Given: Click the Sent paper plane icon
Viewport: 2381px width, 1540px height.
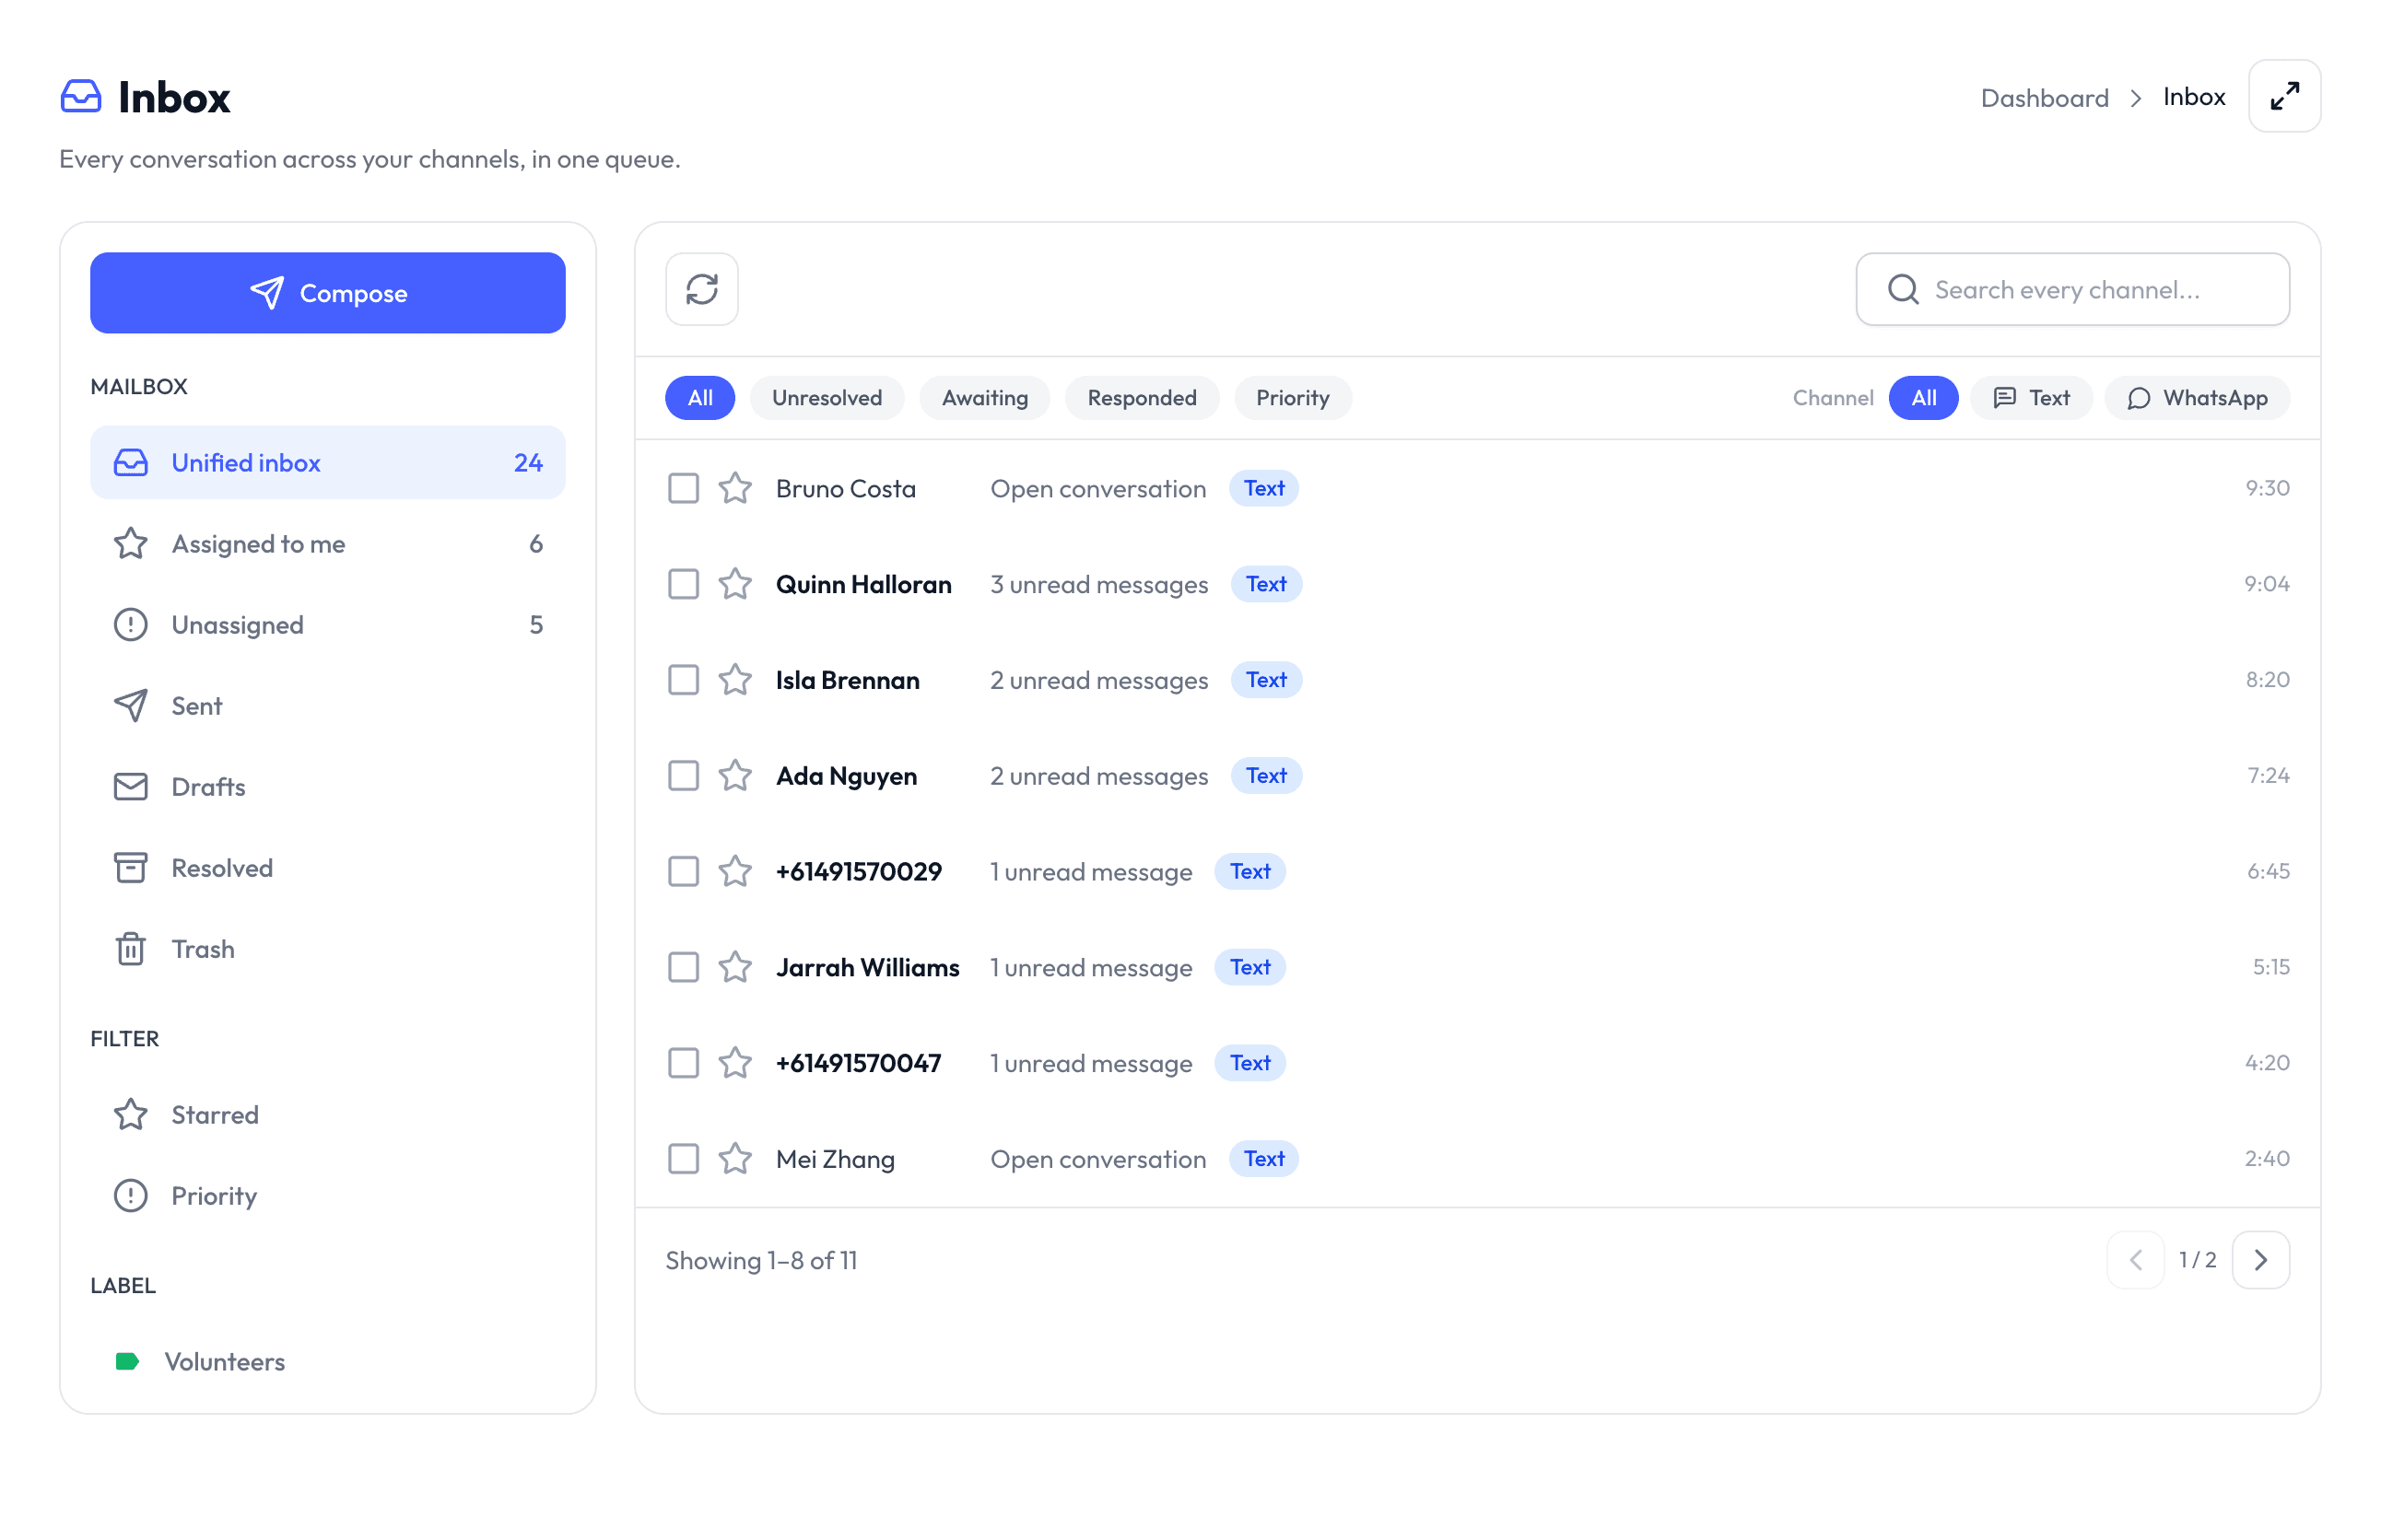Looking at the screenshot, I should 130,706.
